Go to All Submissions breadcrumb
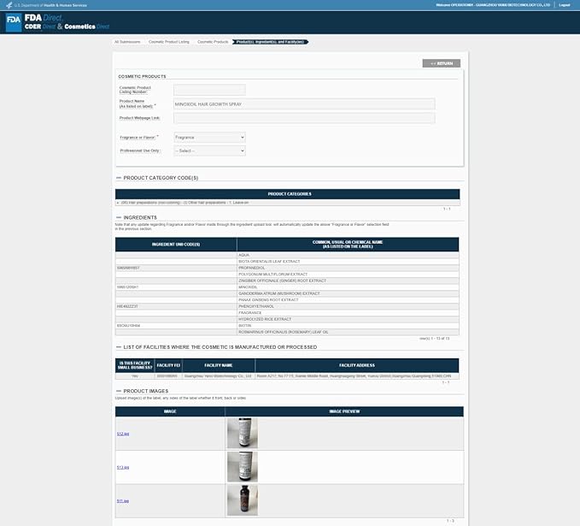The height and width of the screenshot is (526, 580). [x=128, y=41]
